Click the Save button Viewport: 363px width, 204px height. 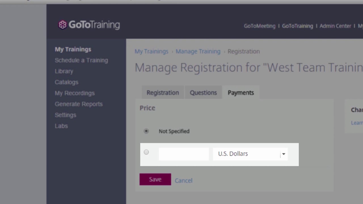(x=155, y=179)
